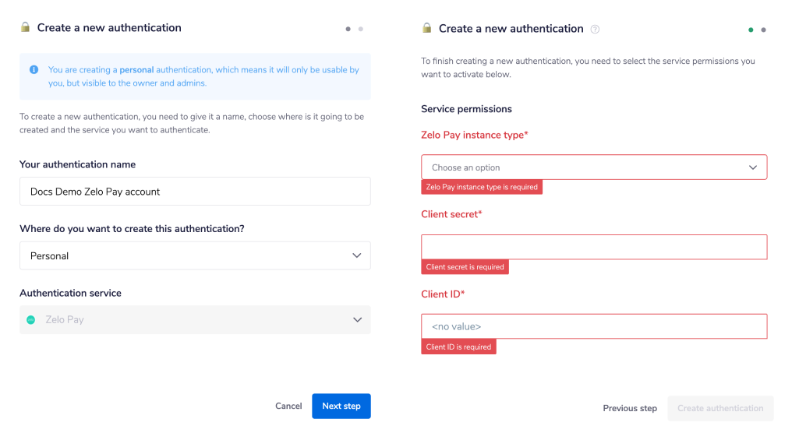Click the gray step dot in right dialog
Screen dimensions: 792x440
click(x=763, y=30)
